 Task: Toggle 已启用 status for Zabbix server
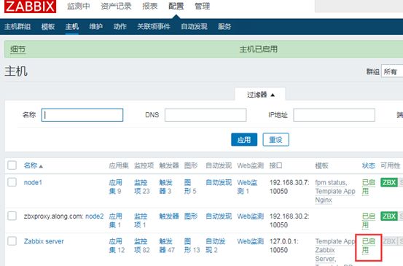(369, 246)
